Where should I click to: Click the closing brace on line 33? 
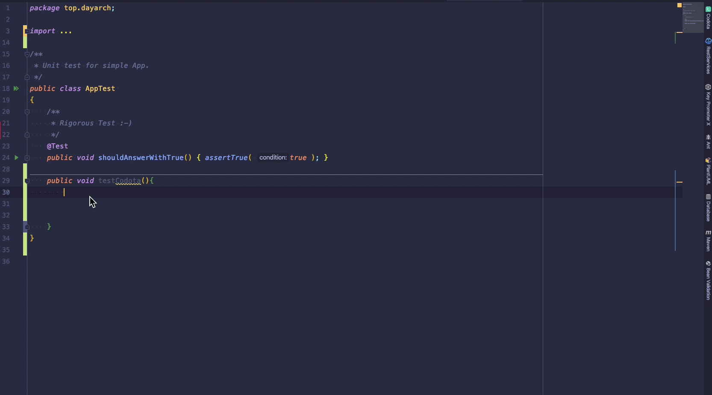[49, 227]
